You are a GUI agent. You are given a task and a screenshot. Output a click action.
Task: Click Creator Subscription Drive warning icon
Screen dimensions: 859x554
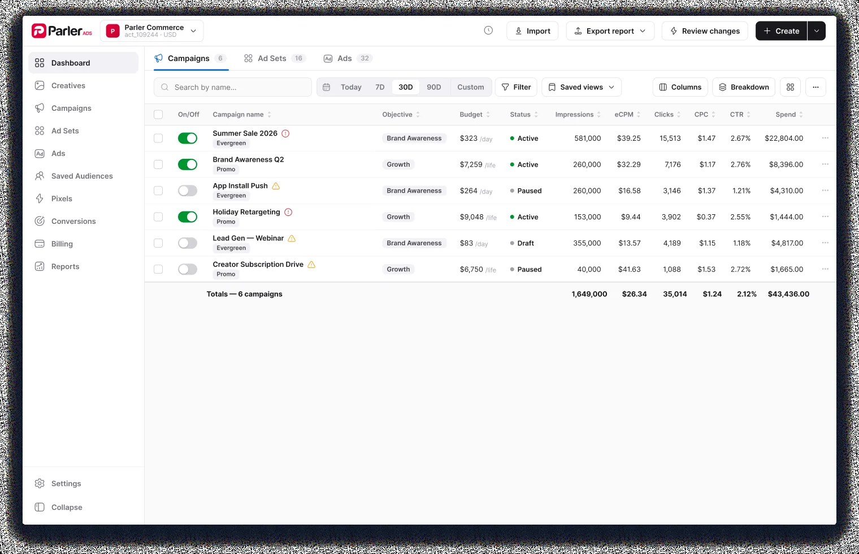click(311, 265)
